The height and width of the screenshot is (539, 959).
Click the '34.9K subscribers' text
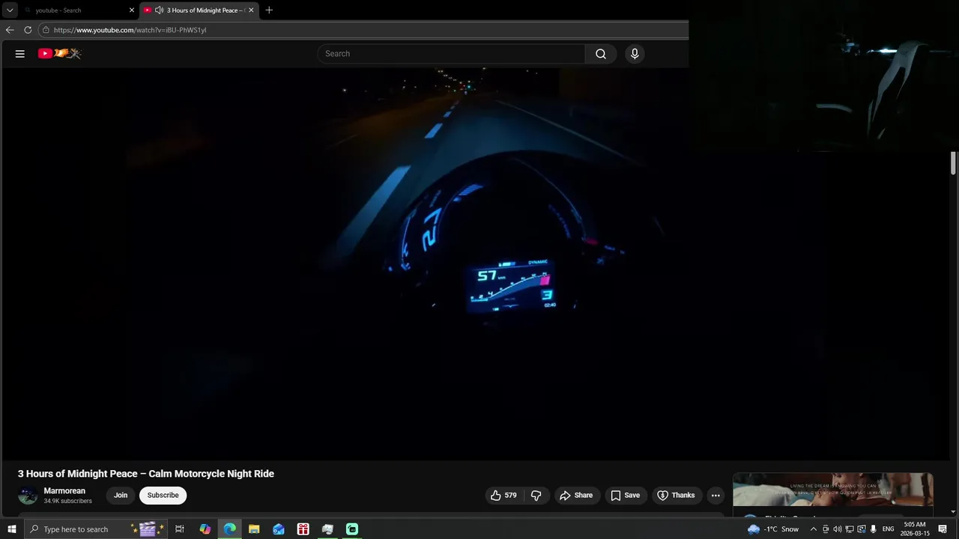pyautogui.click(x=67, y=501)
